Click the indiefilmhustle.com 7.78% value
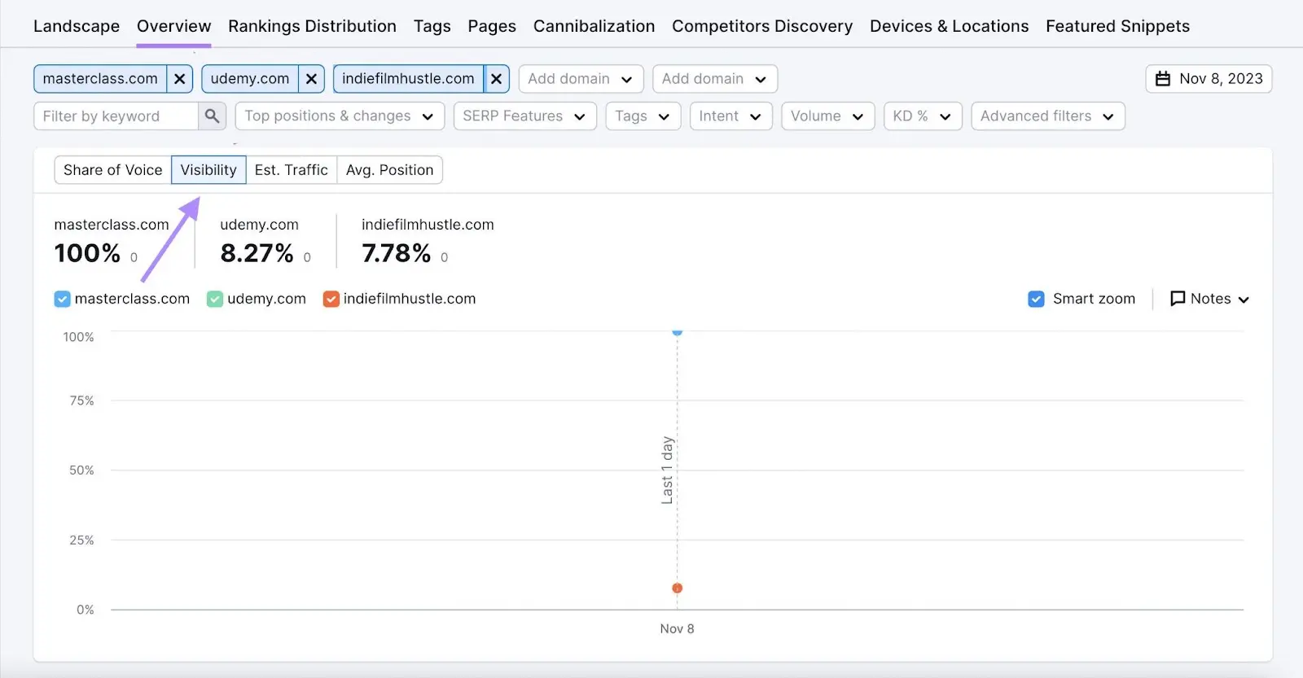Screen dimensions: 1303x678 pyautogui.click(x=396, y=253)
